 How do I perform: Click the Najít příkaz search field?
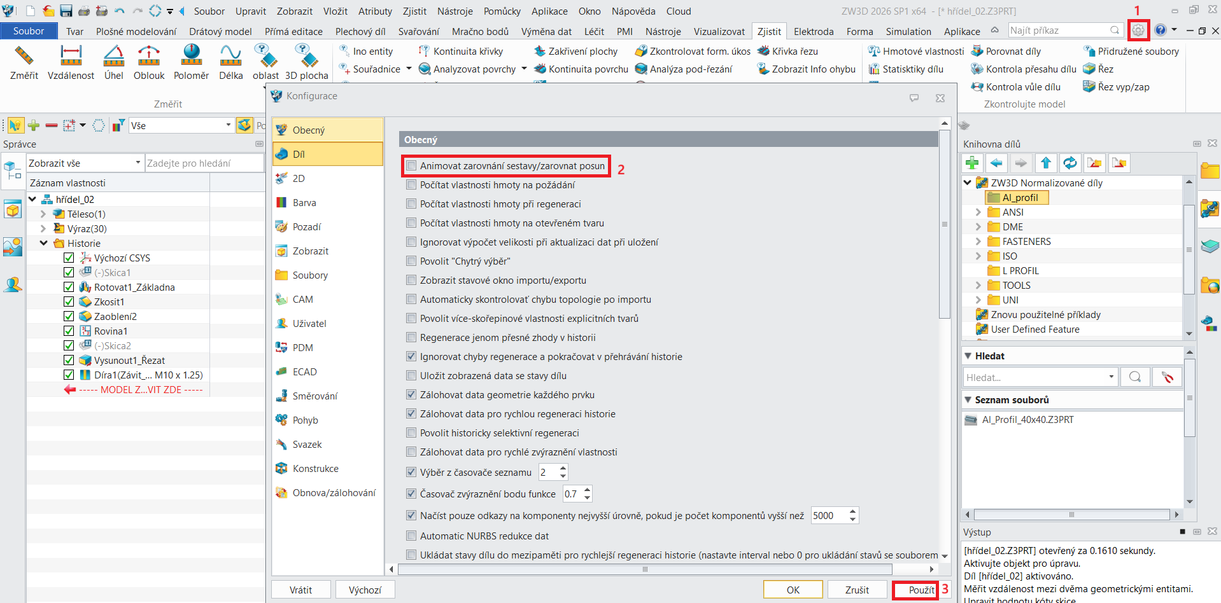coord(1058,31)
